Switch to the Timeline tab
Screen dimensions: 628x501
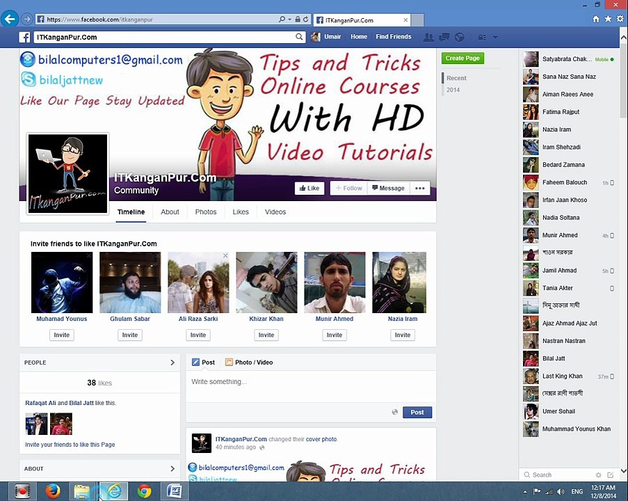point(131,212)
